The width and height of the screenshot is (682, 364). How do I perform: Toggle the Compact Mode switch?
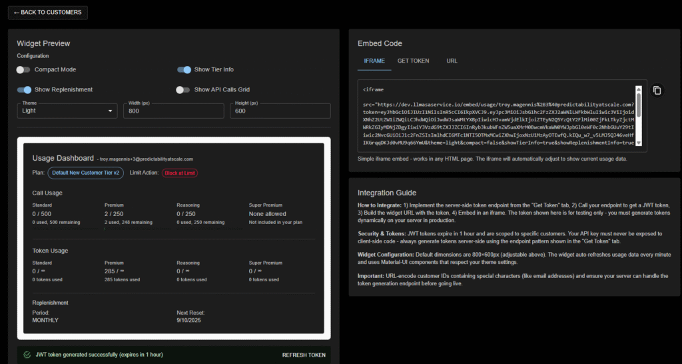pos(24,69)
